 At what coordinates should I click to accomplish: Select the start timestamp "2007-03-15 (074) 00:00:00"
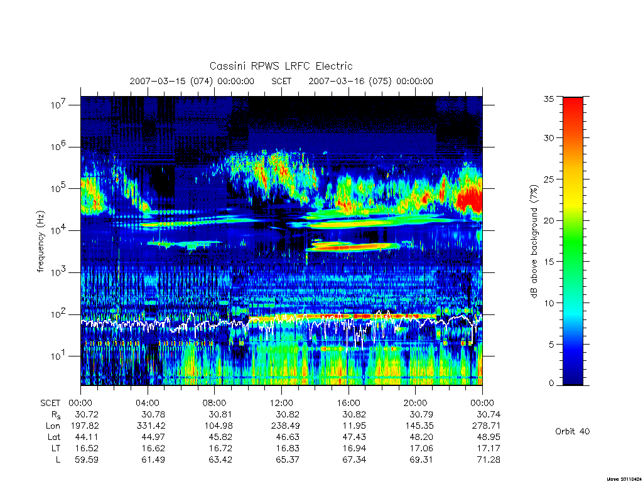[x=192, y=81]
